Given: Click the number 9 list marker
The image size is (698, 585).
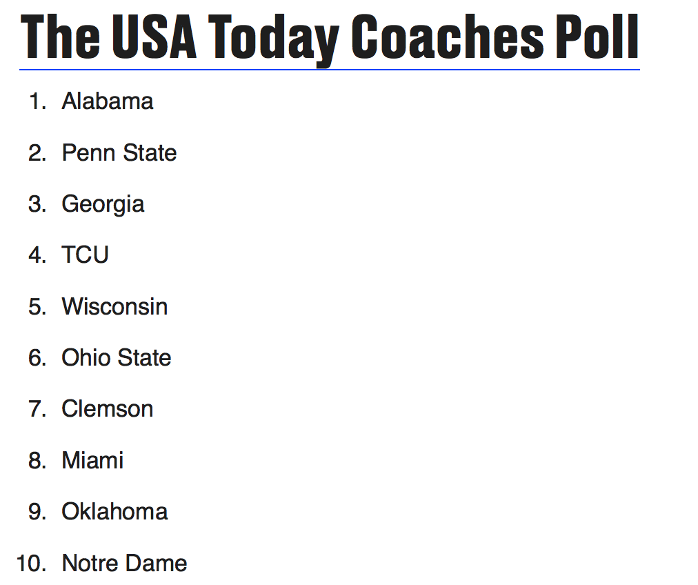Looking at the screenshot, I should 37,511.
